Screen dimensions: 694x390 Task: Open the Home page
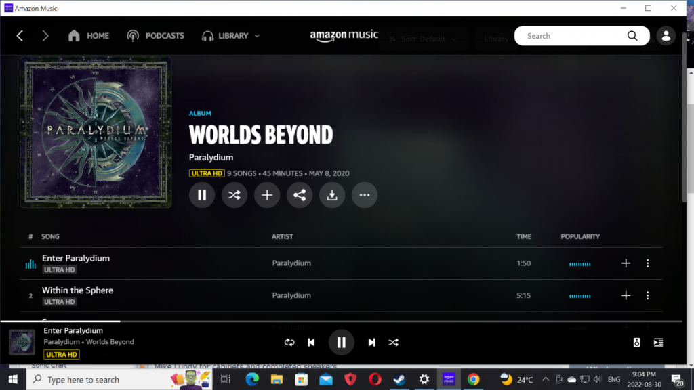click(89, 36)
